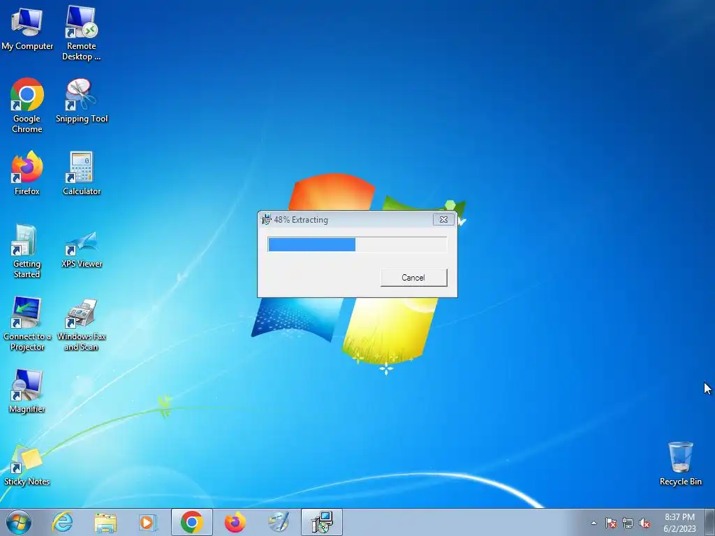
Task: Open the Windows Start menu orb
Action: (19, 522)
